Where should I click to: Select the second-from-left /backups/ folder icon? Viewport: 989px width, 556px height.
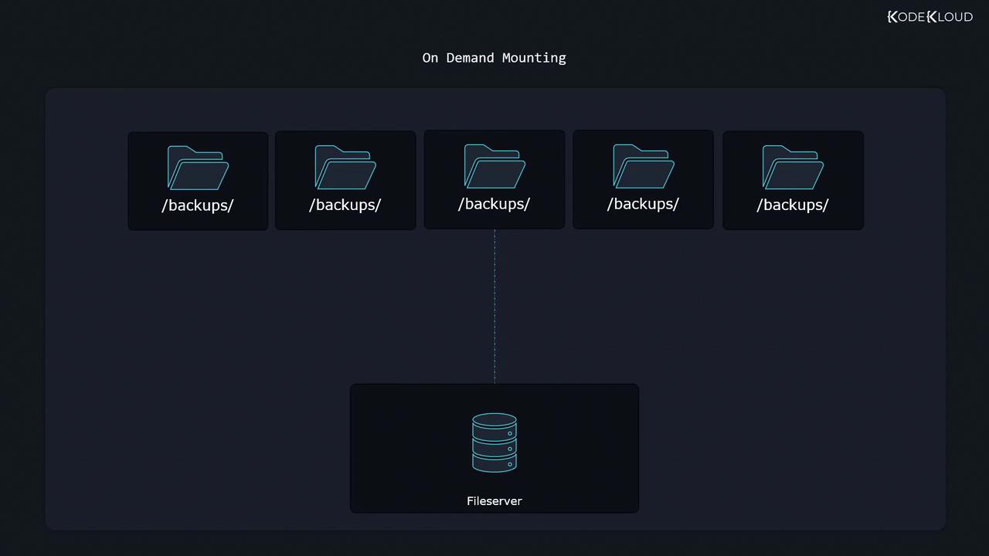(345, 167)
